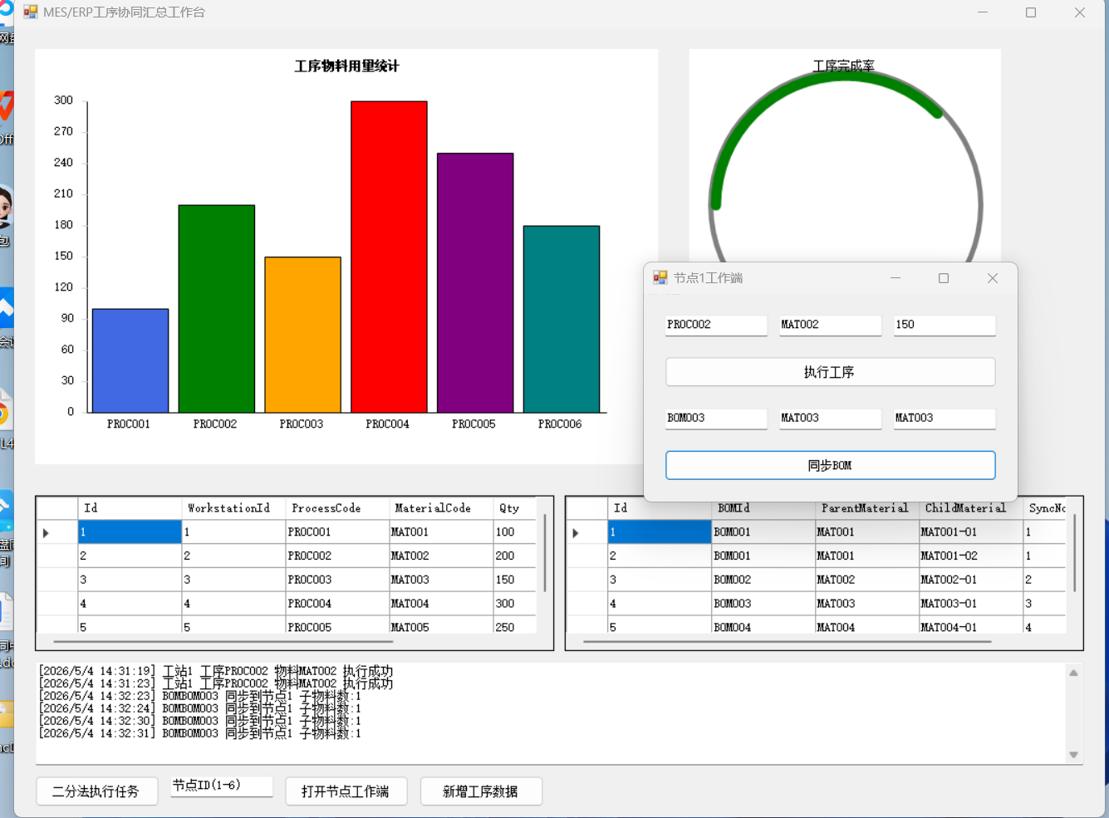The width and height of the screenshot is (1109, 818).
Task: Click log line timestamped 14:31:19
Action: pos(216,671)
